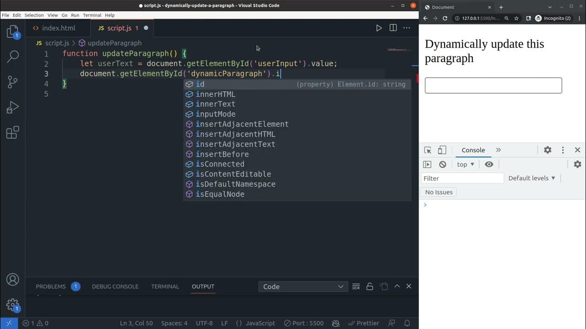Open output log in editor icon
This screenshot has width=586, height=329.
pos(384,287)
